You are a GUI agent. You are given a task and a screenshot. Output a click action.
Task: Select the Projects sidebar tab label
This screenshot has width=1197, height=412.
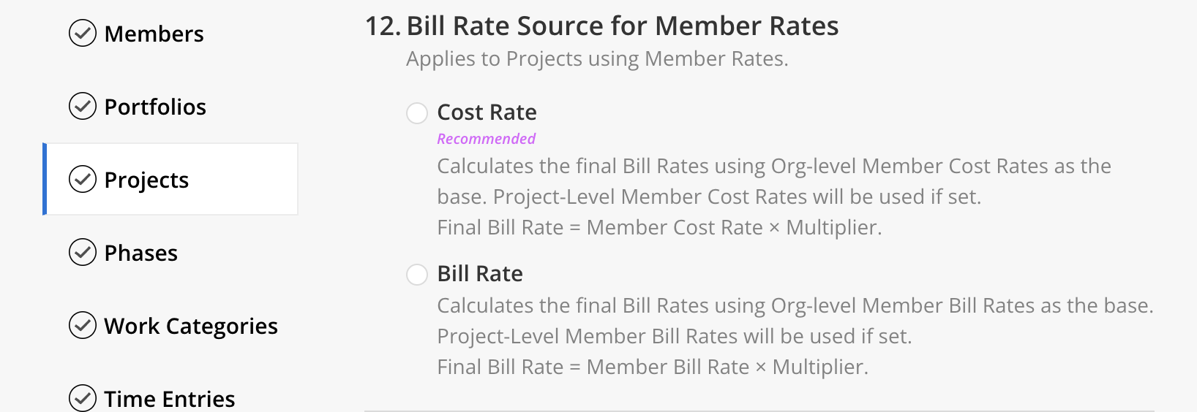coord(146,180)
